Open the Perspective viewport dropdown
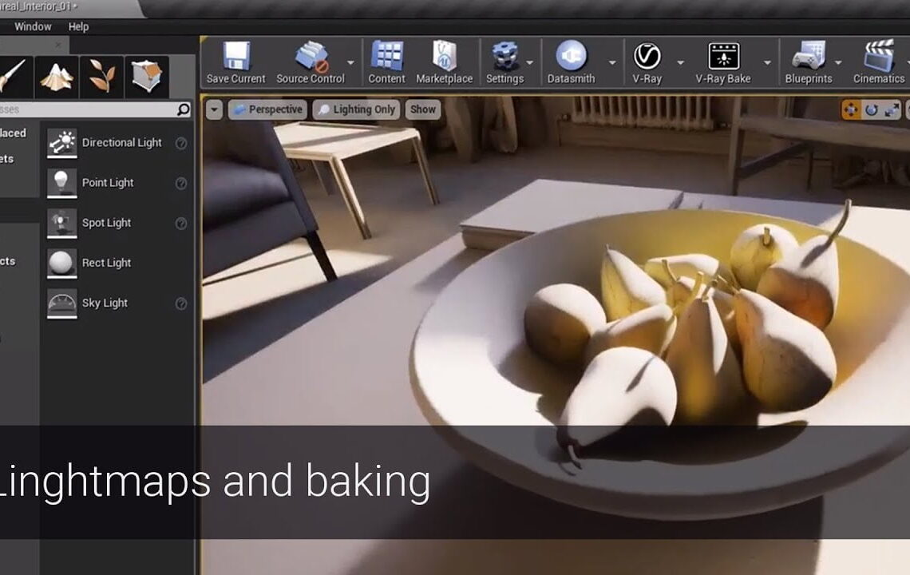Image resolution: width=910 pixels, height=575 pixels. coord(268,109)
